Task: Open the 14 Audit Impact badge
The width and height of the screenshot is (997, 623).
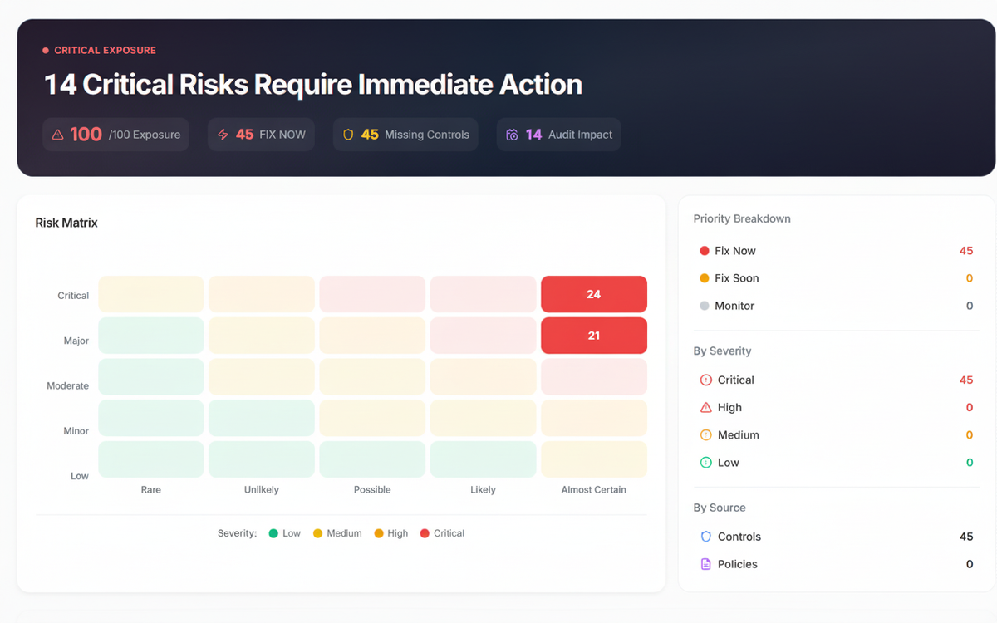Action: point(559,135)
